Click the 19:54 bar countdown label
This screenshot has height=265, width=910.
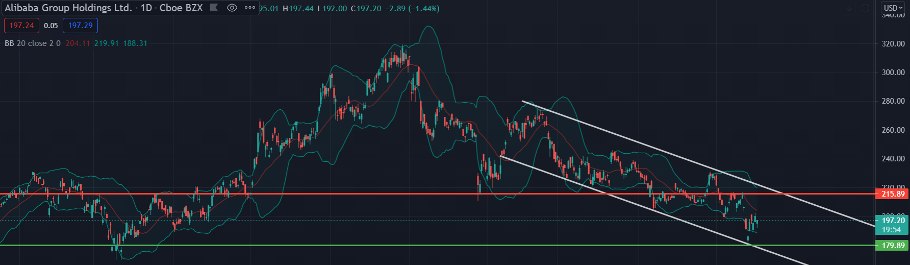[893, 230]
